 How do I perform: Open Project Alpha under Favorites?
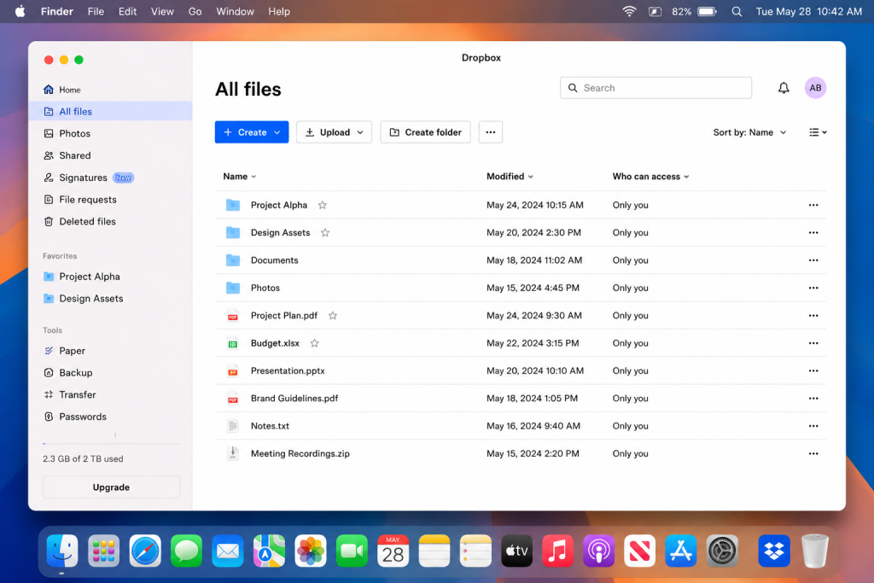110,277
